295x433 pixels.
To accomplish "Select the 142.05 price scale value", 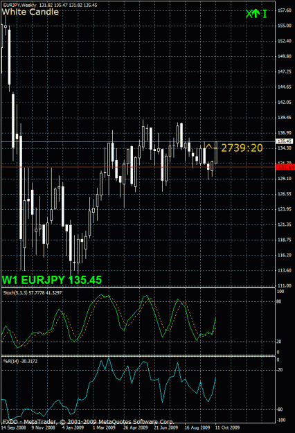I will click(285, 102).
